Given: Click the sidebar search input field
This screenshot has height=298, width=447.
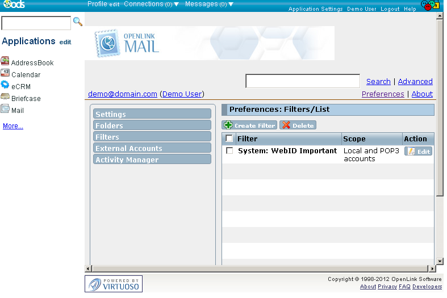Looking at the screenshot, I should [x=36, y=23].
